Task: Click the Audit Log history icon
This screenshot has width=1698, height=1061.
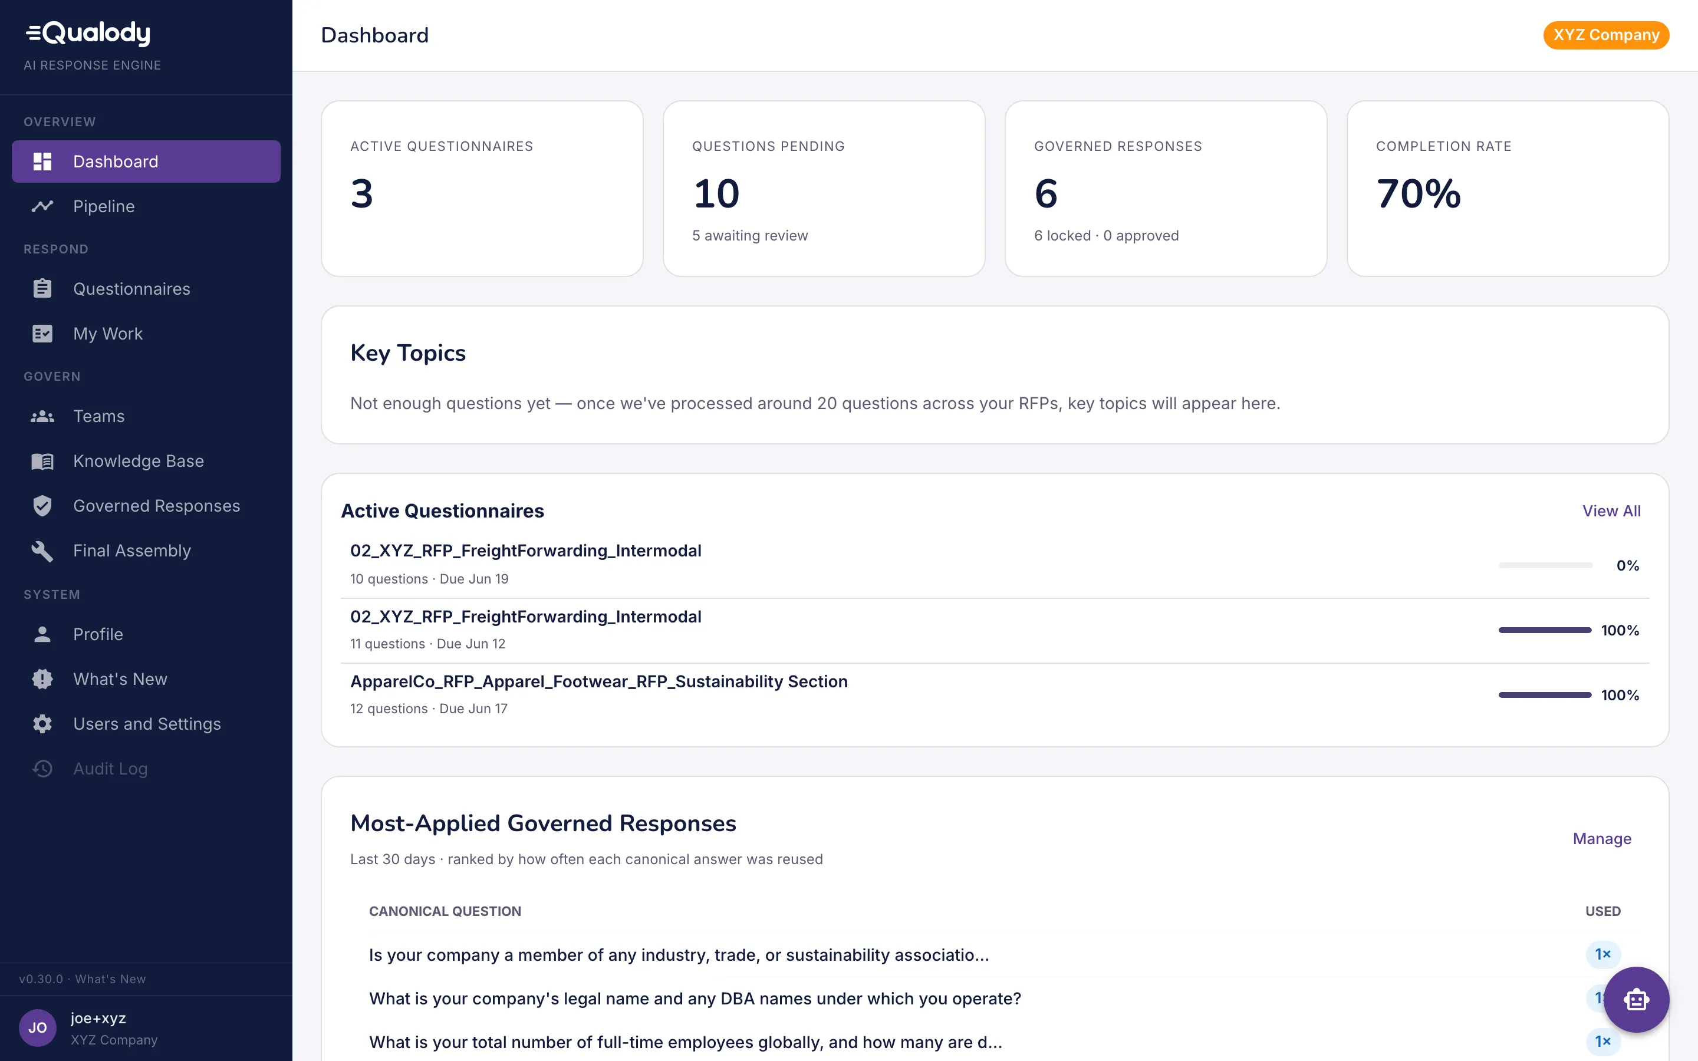Action: point(42,769)
